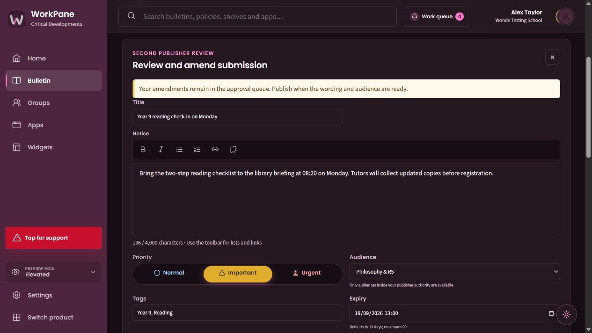Click Switch product in the sidebar
The width and height of the screenshot is (592, 333).
pyautogui.click(x=54, y=318)
